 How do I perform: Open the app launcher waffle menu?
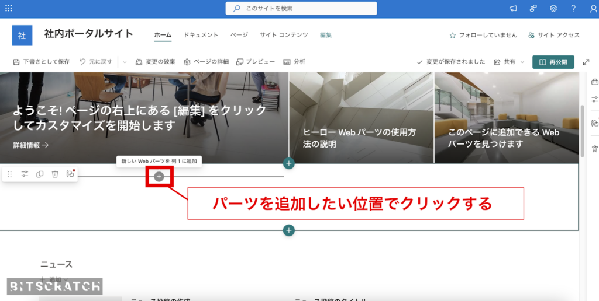(x=9, y=9)
